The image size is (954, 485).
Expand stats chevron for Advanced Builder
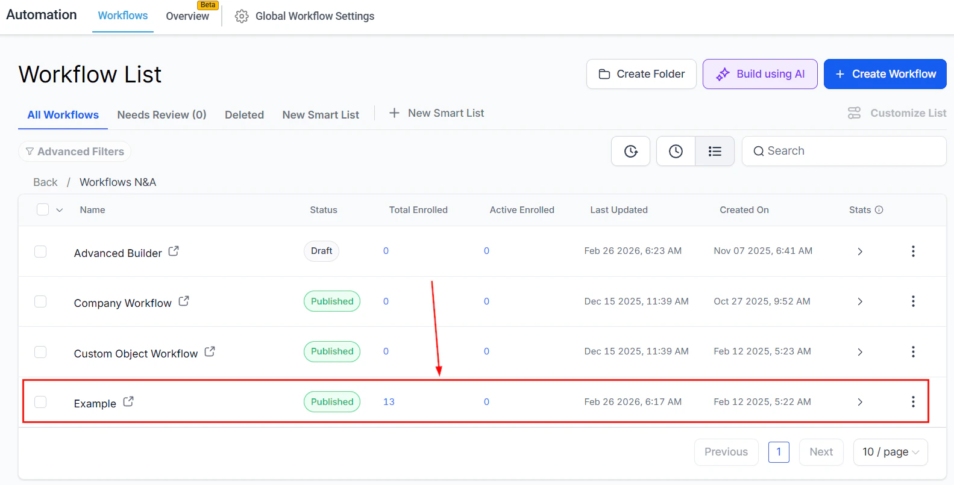tap(860, 252)
